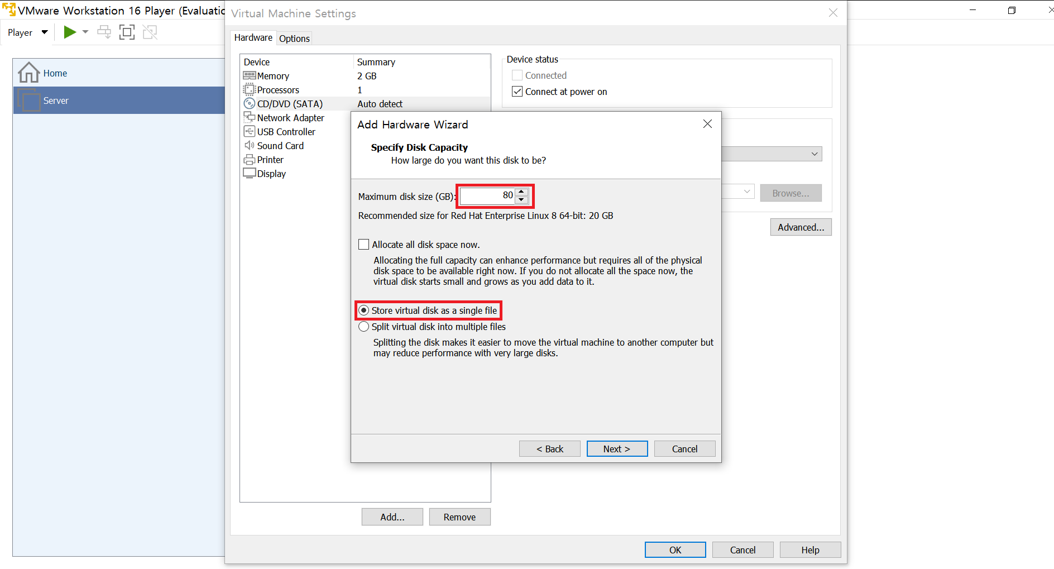Click Next in Add Hardware Wizard
The image size is (1054, 569).
617,449
